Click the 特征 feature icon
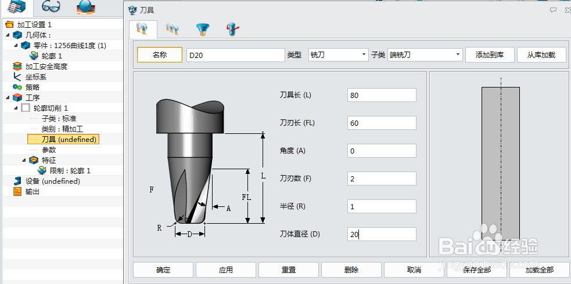 point(34,160)
